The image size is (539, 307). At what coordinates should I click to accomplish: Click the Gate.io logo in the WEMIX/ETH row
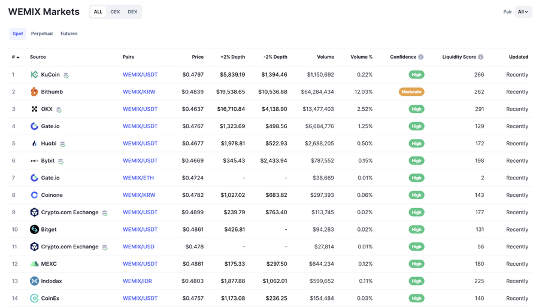point(34,178)
